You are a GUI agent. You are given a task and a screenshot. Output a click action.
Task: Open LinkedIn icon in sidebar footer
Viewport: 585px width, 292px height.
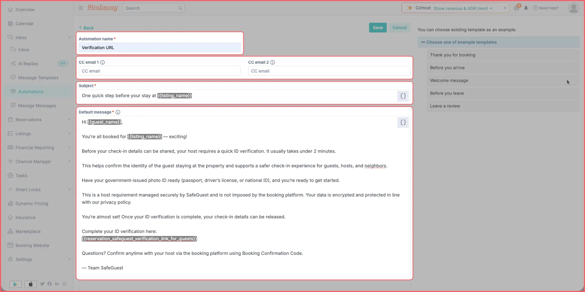click(57, 284)
